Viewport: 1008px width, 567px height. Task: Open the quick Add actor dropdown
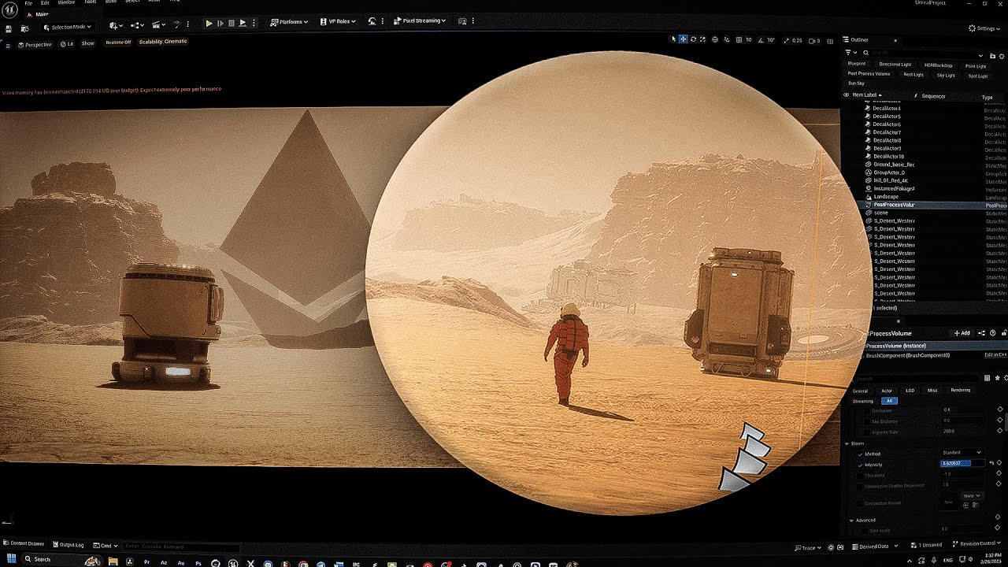point(116,26)
